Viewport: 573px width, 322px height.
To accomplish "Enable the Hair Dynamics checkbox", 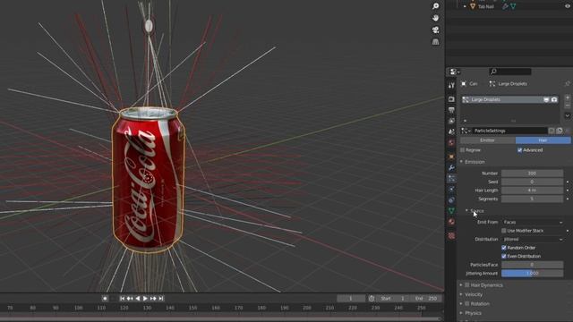I will coord(467,285).
